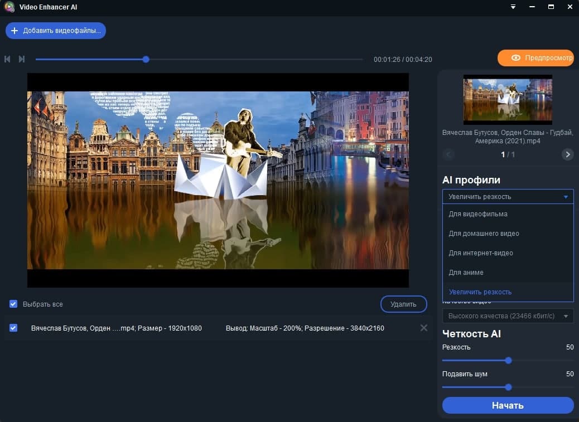The image size is (579, 422).
Task: Click Добавить видеофайлы button
Action: pyautogui.click(x=56, y=31)
